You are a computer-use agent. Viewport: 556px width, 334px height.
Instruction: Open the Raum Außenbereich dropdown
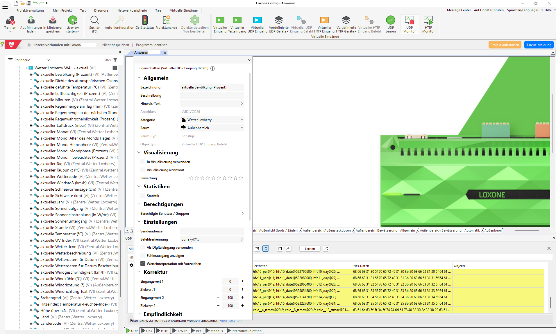click(212, 128)
